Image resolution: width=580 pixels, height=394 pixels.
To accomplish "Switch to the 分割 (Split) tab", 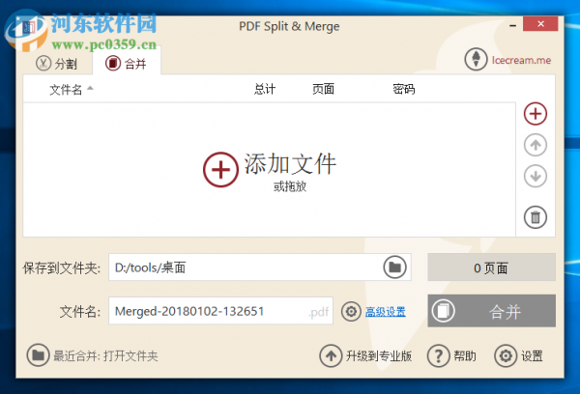I will 57,64.
